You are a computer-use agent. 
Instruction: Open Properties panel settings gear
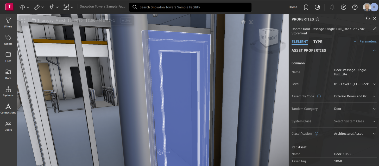pyautogui.click(x=317, y=19)
